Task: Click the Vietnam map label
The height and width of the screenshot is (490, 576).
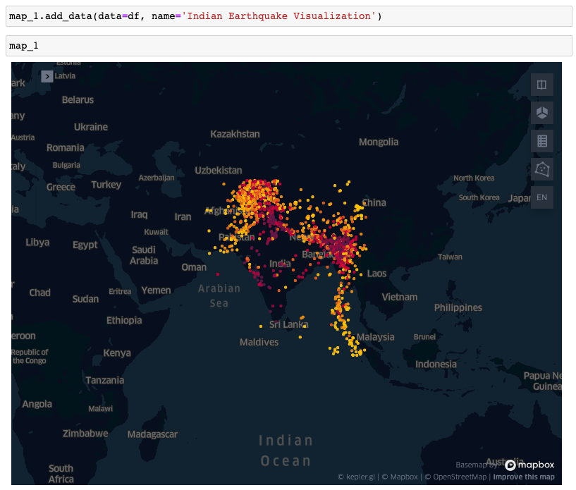Action: [400, 297]
